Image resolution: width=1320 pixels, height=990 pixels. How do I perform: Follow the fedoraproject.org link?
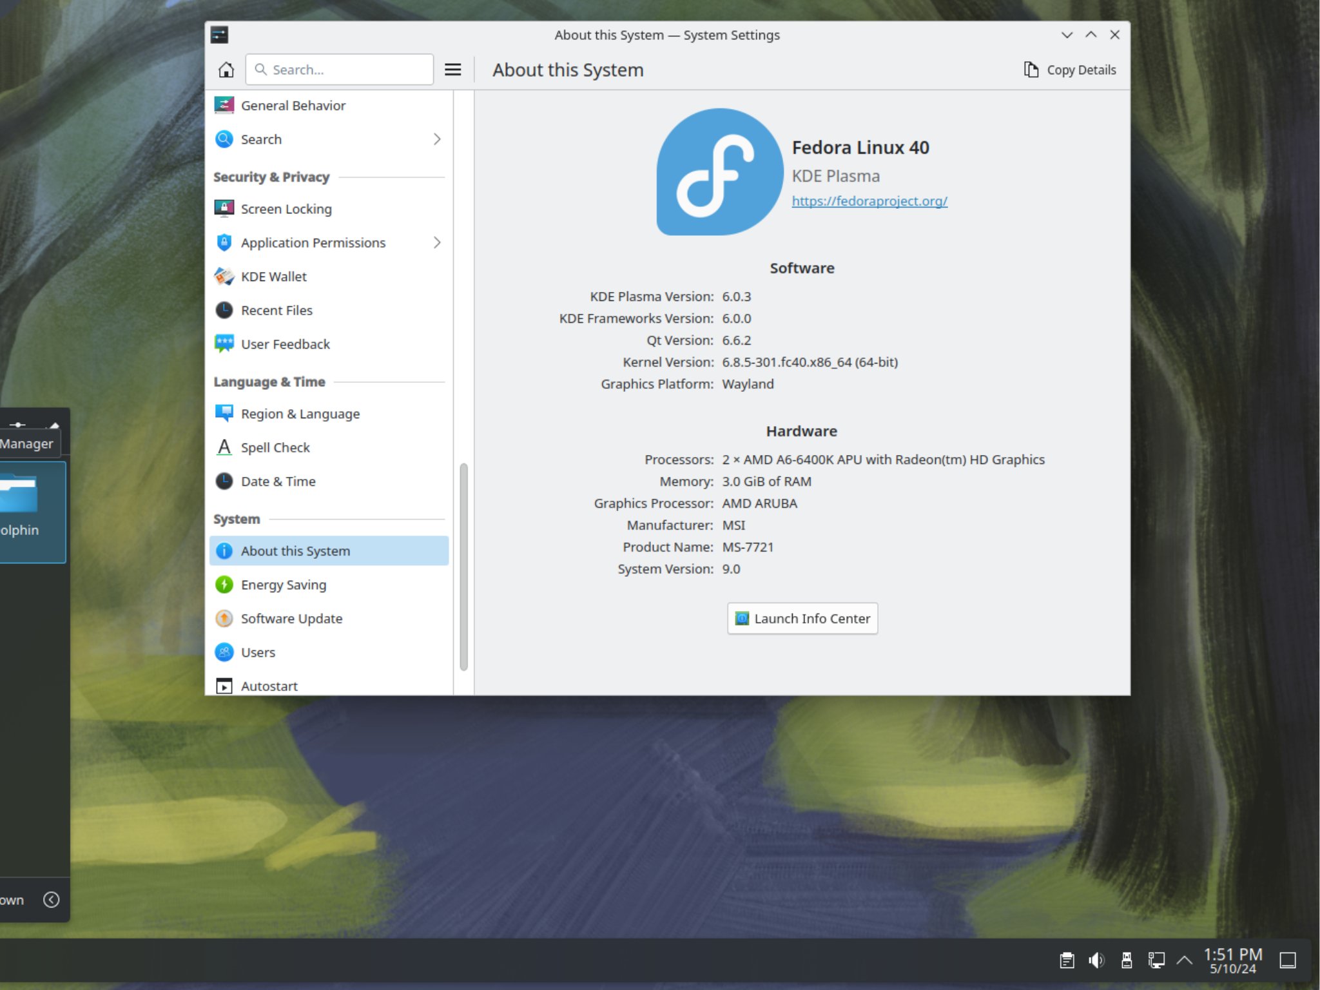(869, 201)
